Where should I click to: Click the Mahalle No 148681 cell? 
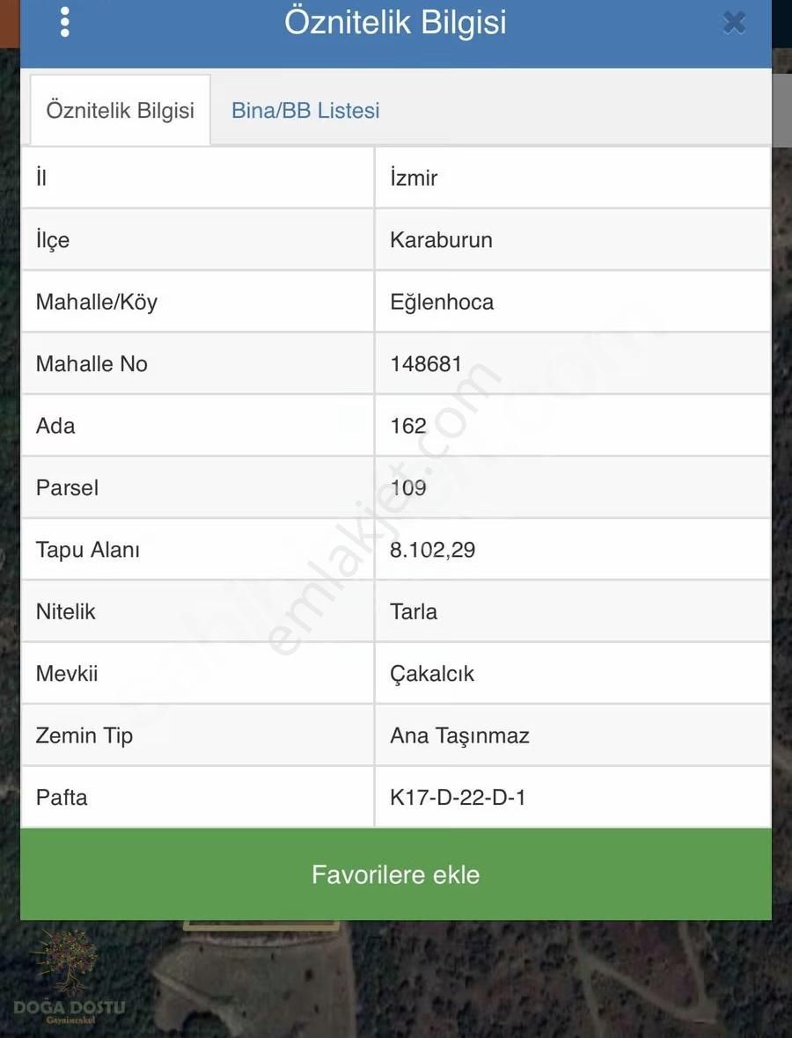[427, 362]
